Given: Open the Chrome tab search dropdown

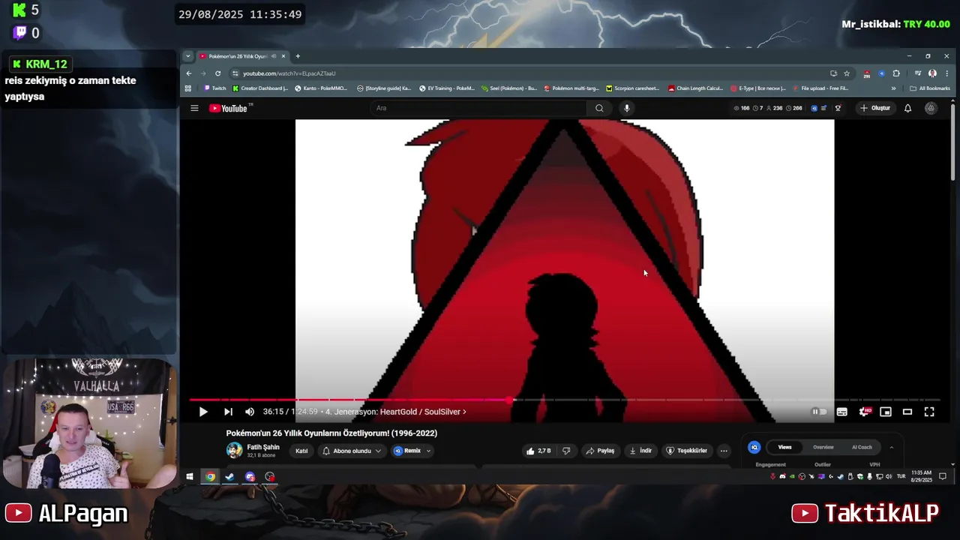Looking at the screenshot, I should (x=188, y=56).
